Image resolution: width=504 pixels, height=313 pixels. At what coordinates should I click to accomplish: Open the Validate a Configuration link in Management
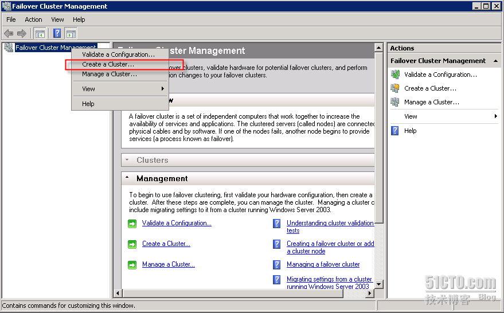pyautogui.click(x=177, y=223)
